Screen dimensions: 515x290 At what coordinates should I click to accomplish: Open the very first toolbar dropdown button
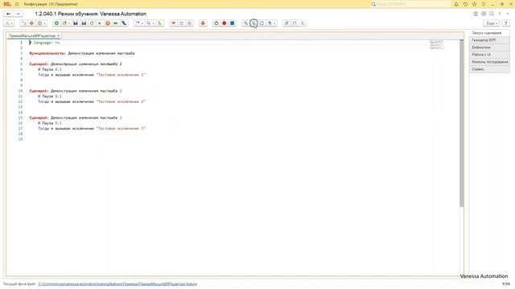pyautogui.click(x=9, y=23)
